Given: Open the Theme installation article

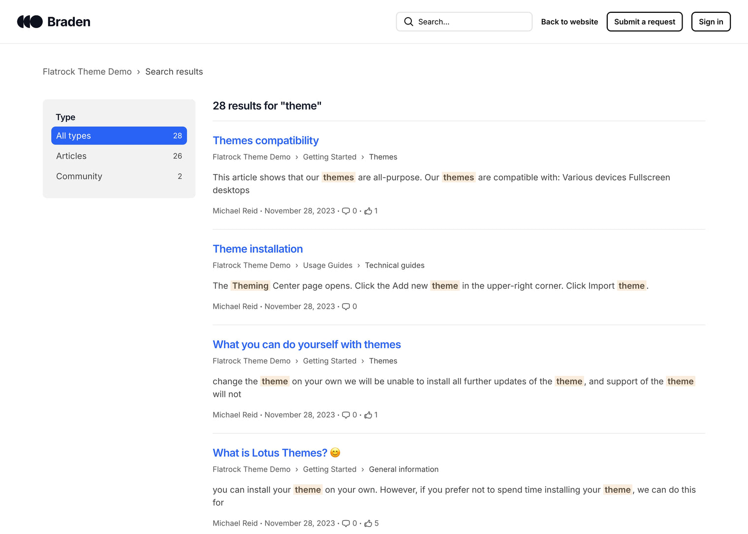Looking at the screenshot, I should coord(257,249).
